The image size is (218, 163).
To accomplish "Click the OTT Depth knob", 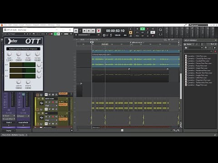I will click(x=10, y=54).
